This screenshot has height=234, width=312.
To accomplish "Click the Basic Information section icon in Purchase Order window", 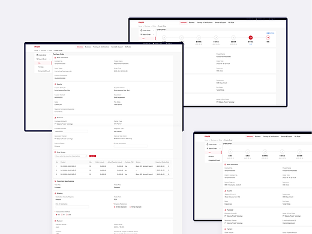I will click(x=55, y=58).
